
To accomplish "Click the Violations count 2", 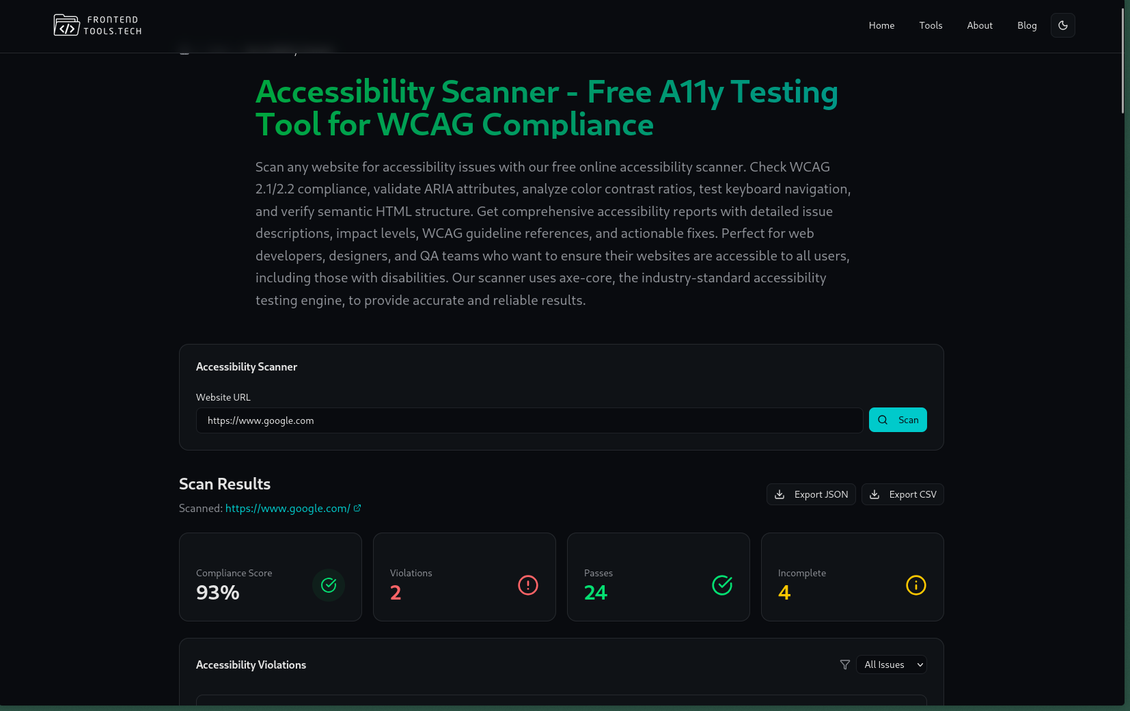I will [x=396, y=593].
